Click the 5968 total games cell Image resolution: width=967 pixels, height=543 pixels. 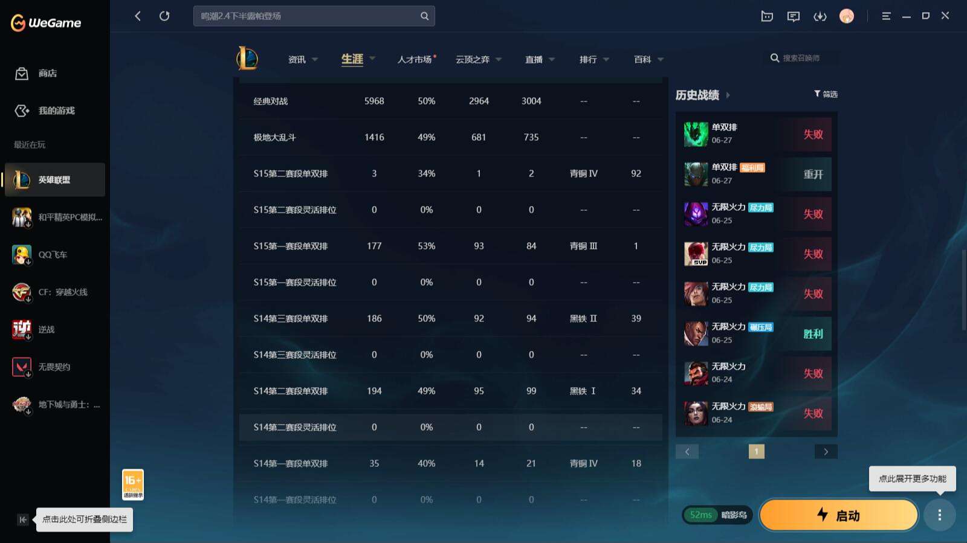point(374,101)
